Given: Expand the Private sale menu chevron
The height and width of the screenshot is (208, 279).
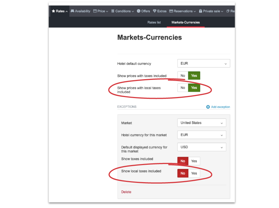Looking at the screenshot, I should 222,12.
